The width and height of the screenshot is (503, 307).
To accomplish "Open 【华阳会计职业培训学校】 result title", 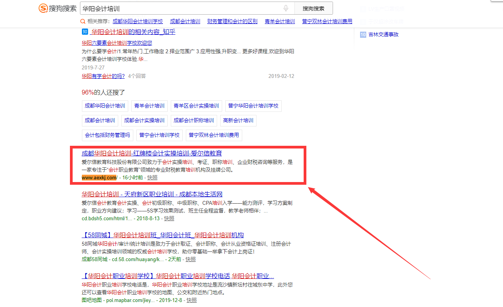I will pos(178,276).
